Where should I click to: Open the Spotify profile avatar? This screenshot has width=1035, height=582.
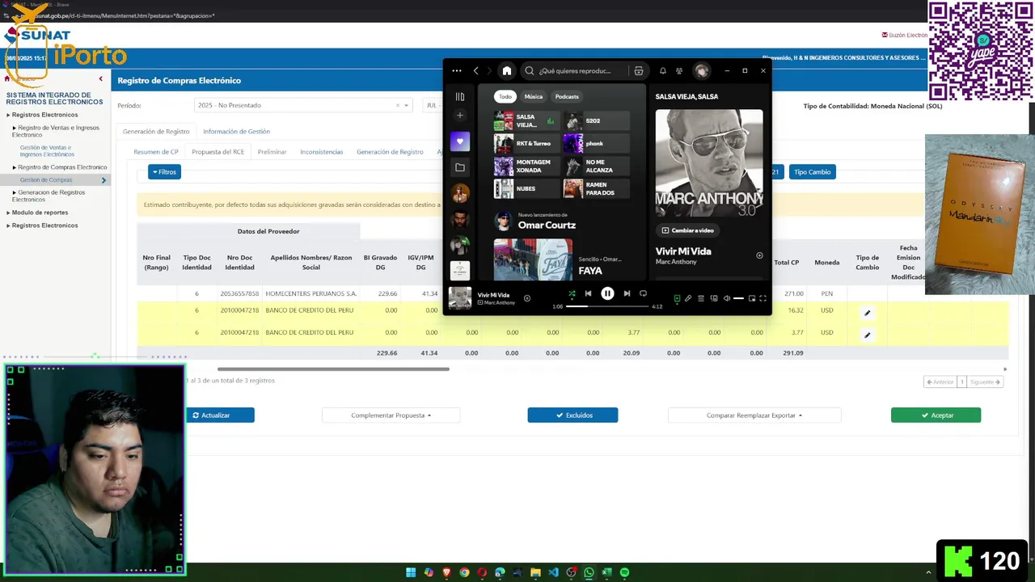[702, 71]
